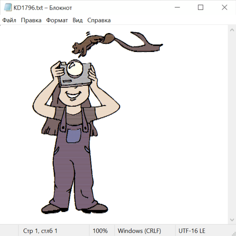Viewport: 236px width, 236px height.
Task: Open the Вид menu
Action: pyautogui.click(x=78, y=20)
